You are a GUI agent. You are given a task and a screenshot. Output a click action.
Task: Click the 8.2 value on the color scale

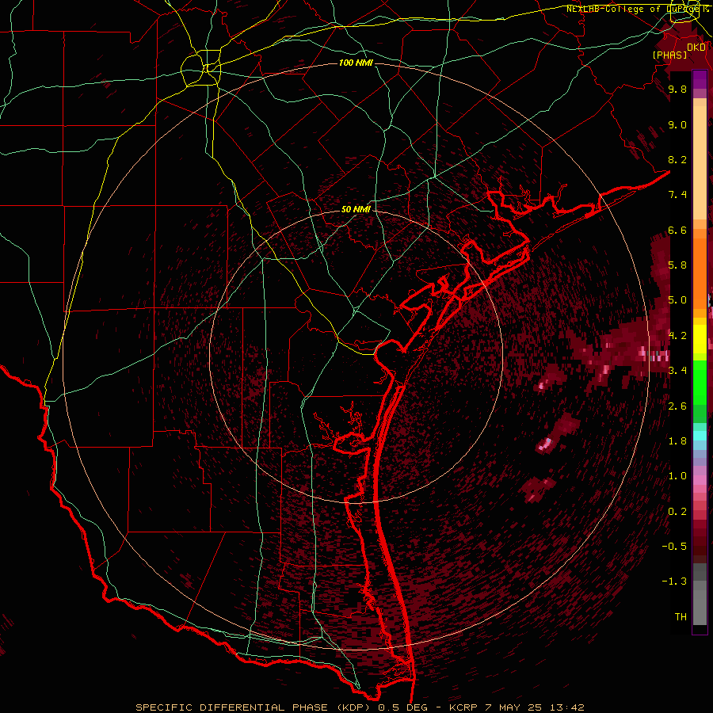pos(677,159)
